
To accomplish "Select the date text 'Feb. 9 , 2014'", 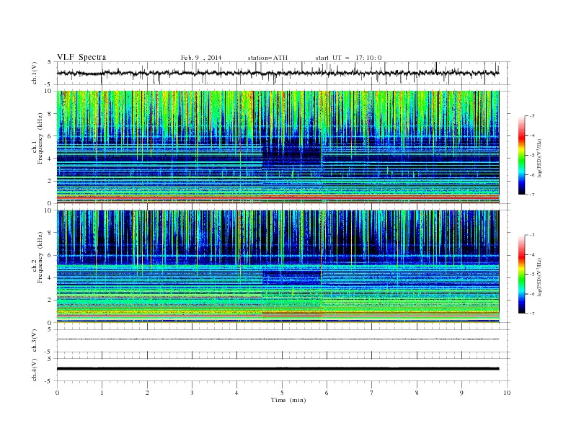I will pos(201,58).
